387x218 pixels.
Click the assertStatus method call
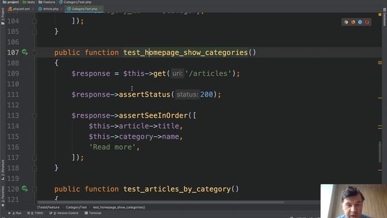(x=145, y=94)
